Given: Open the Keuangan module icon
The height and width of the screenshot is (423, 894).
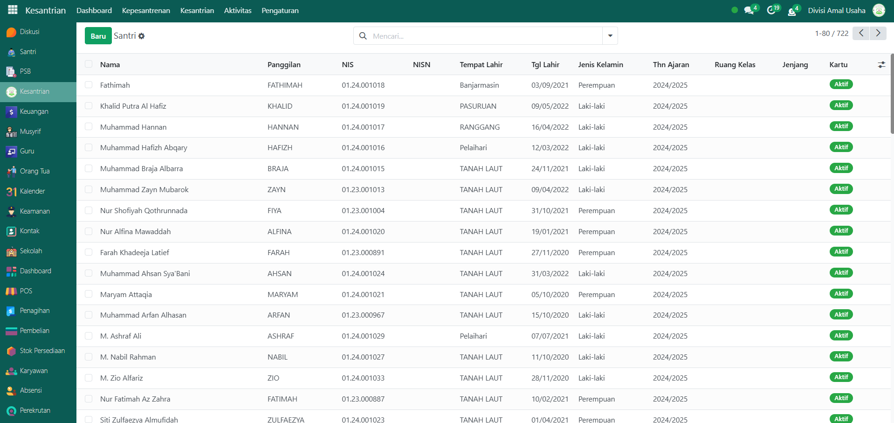Looking at the screenshot, I should point(12,112).
